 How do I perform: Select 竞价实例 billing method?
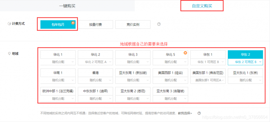(x=133, y=25)
